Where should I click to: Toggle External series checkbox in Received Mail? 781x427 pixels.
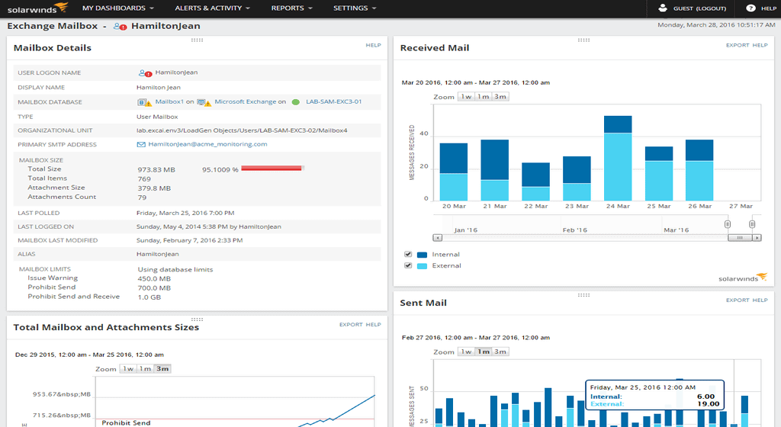408,265
